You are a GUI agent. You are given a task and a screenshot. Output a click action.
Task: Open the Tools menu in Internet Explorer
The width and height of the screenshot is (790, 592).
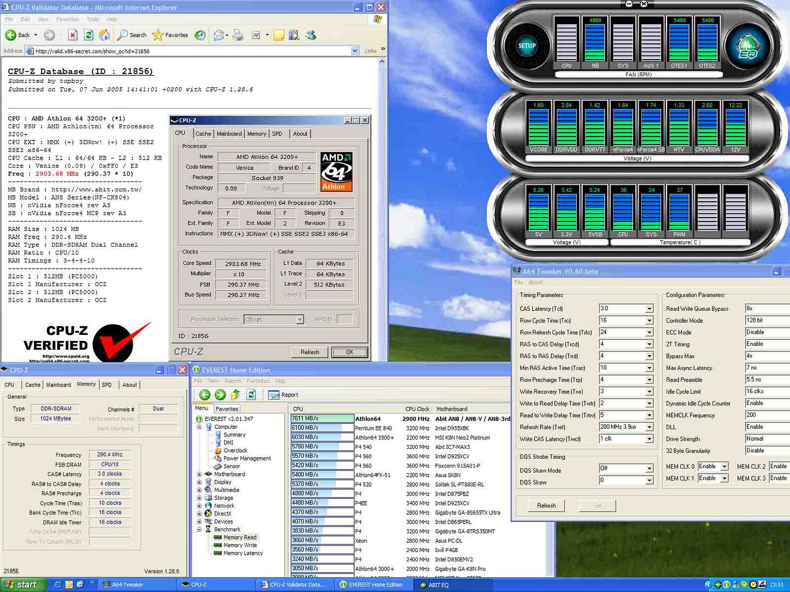tap(93, 19)
